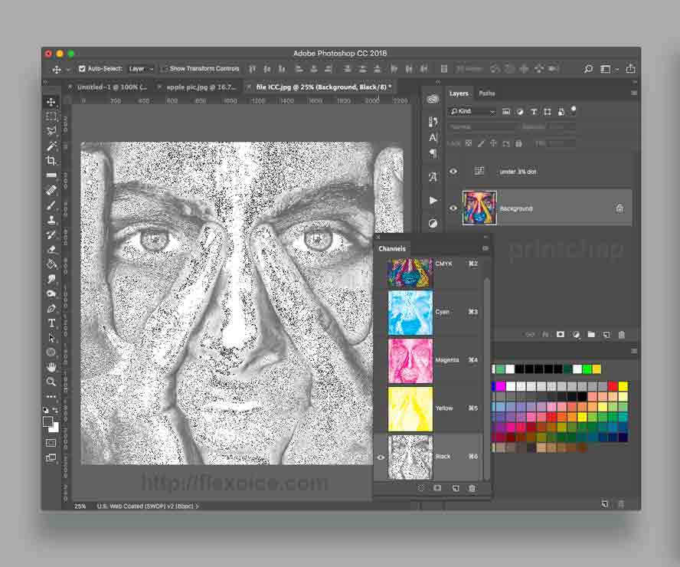680x567 pixels.
Task: Pick the yellow swatch in Swatches panel
Action: (623, 386)
